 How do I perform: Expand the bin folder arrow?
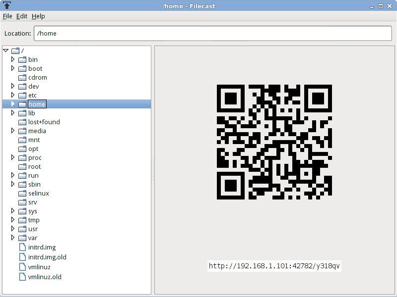coord(13,59)
